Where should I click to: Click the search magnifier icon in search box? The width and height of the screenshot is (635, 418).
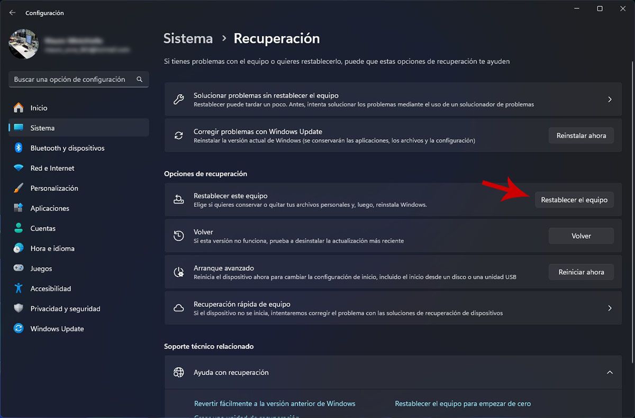click(x=140, y=79)
